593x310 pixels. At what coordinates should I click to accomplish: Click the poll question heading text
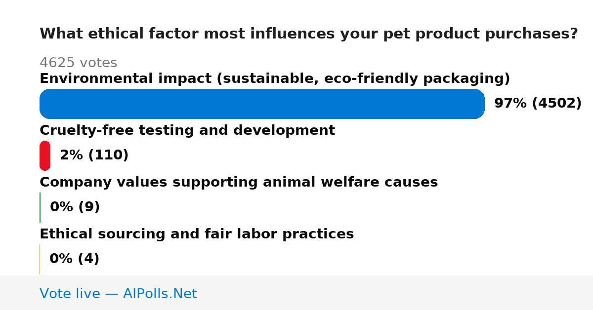tap(309, 34)
